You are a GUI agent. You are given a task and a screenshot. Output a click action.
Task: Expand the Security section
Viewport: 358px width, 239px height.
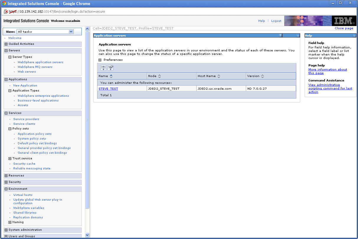click(6, 182)
